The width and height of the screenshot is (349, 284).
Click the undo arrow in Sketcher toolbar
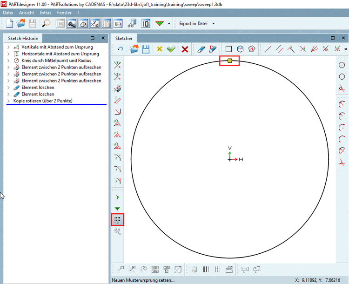tap(121, 49)
